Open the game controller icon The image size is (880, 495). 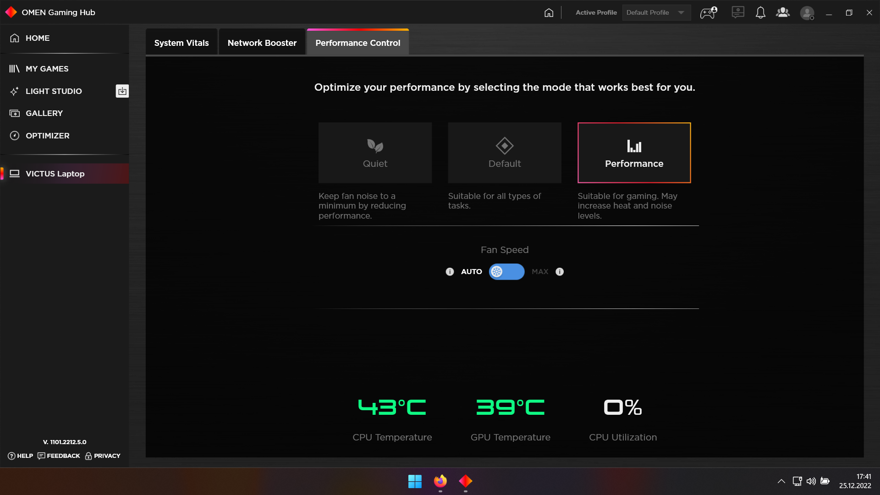pos(708,13)
